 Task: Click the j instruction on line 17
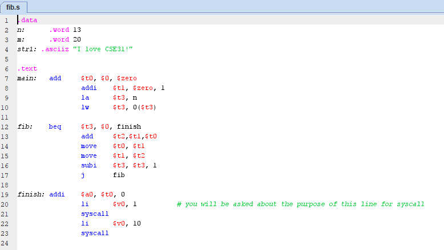[x=83, y=175]
